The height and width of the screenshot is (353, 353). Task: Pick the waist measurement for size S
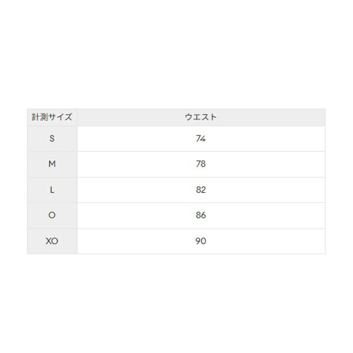(x=201, y=139)
